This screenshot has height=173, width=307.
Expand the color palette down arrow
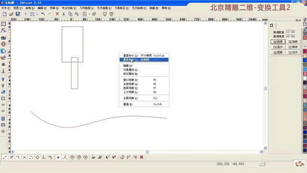[x=305, y=47]
